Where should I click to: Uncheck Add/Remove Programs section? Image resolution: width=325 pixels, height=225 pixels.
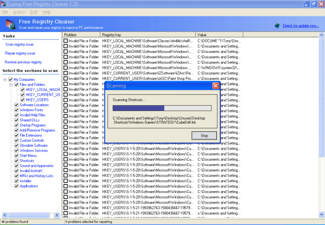tap(16, 130)
